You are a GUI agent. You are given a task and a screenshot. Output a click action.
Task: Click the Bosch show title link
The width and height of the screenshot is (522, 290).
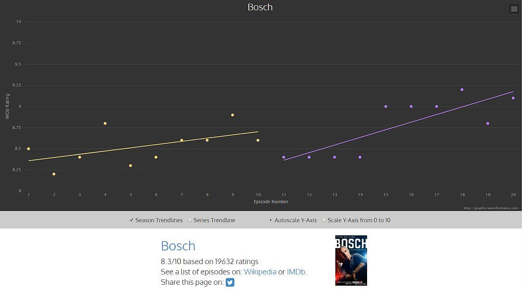[x=178, y=246]
